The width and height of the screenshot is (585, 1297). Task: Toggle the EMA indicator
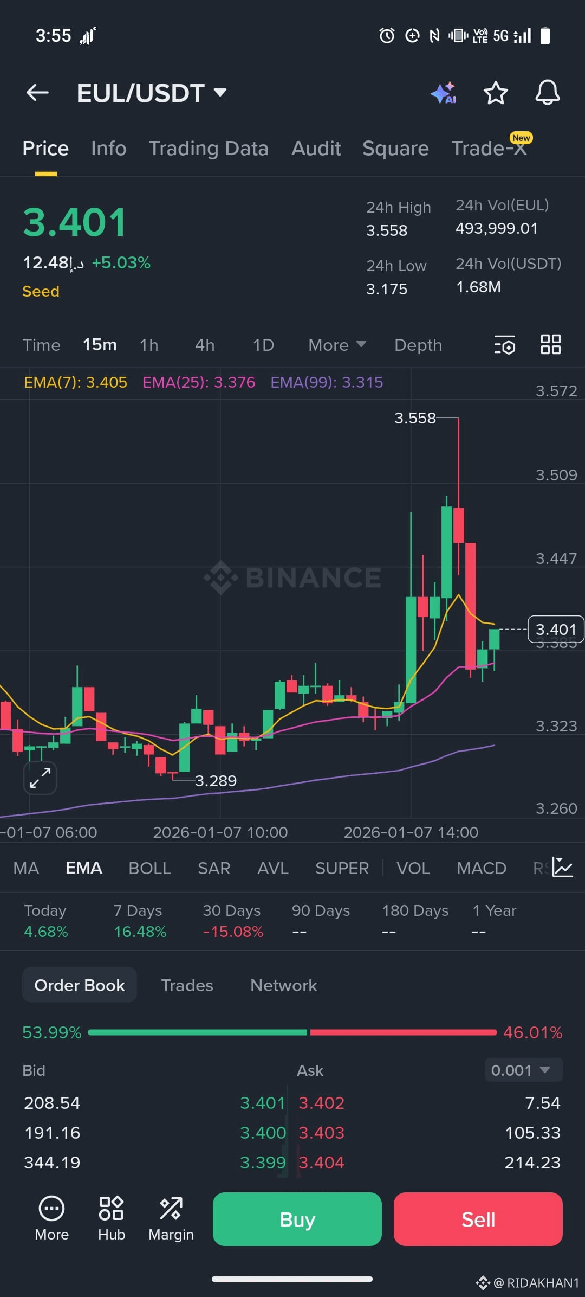point(84,868)
